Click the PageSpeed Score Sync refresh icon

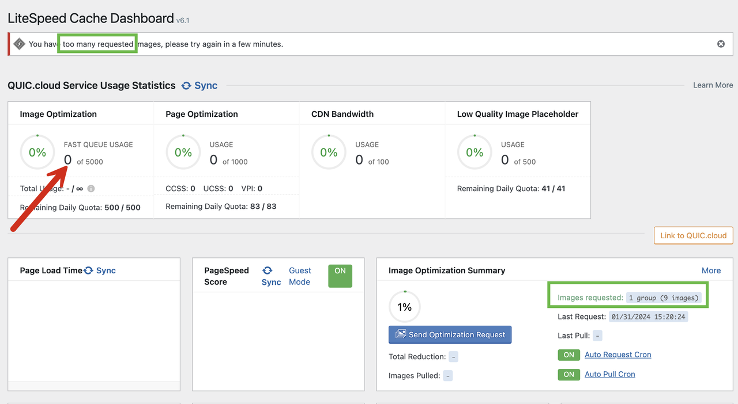coord(267,270)
